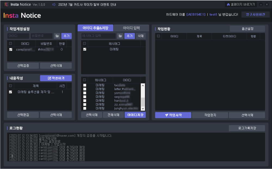Image resolution: width=272 pixels, height=169 pixels.
Task: Click the 로그기록저장 button
Action: [x=247, y=128]
